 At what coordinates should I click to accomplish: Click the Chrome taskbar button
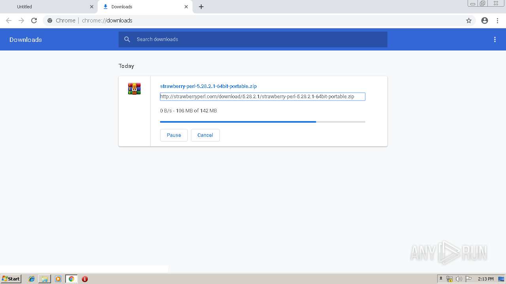pos(71,279)
